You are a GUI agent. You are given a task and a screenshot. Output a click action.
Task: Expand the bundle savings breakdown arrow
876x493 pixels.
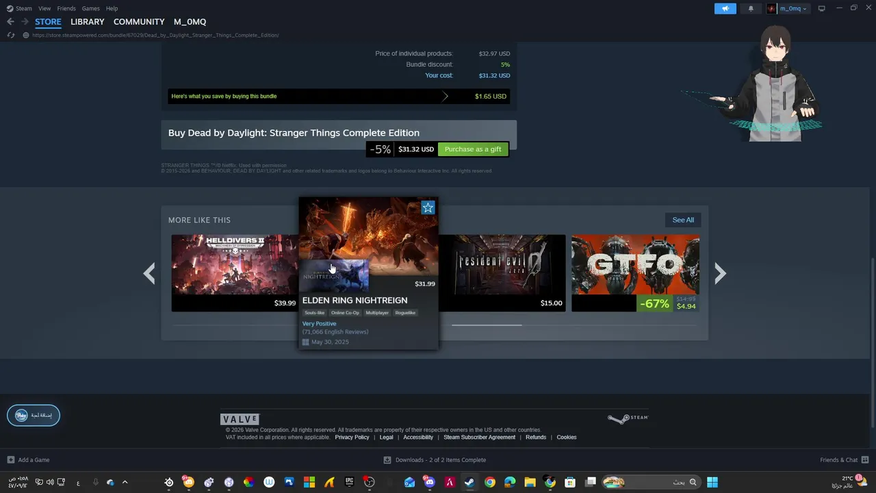click(445, 97)
